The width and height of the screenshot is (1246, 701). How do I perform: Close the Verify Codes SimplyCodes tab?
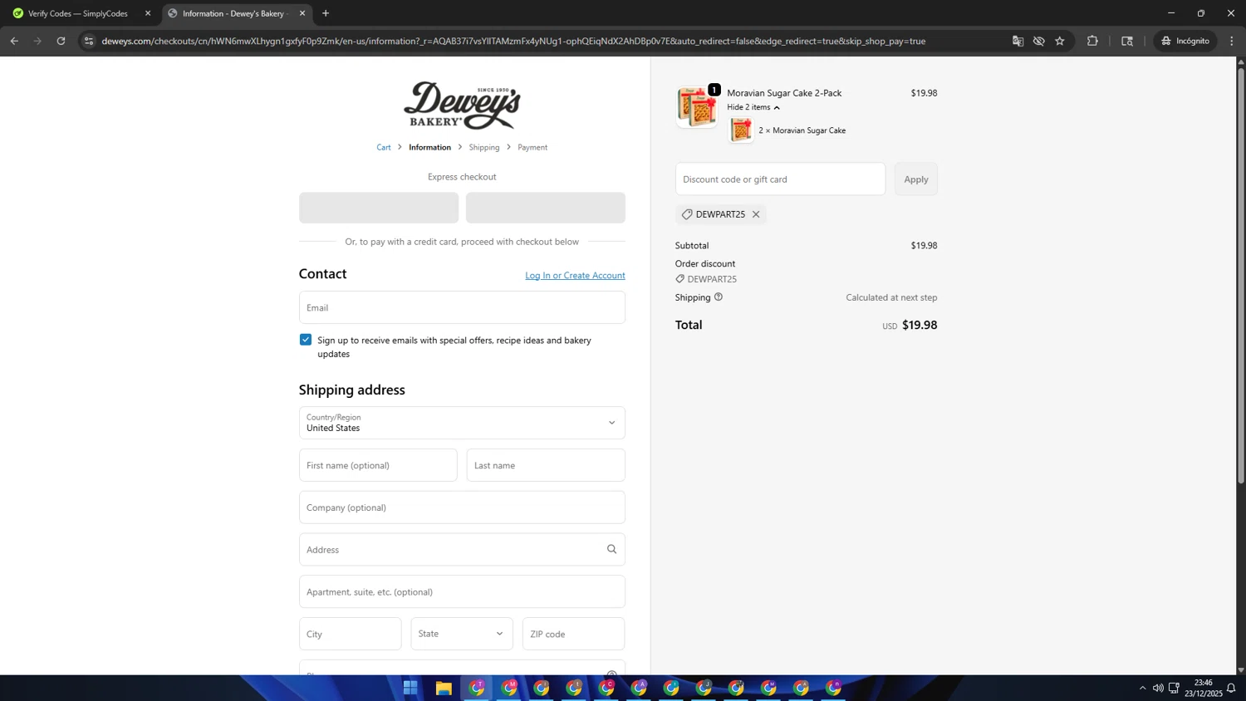(148, 13)
